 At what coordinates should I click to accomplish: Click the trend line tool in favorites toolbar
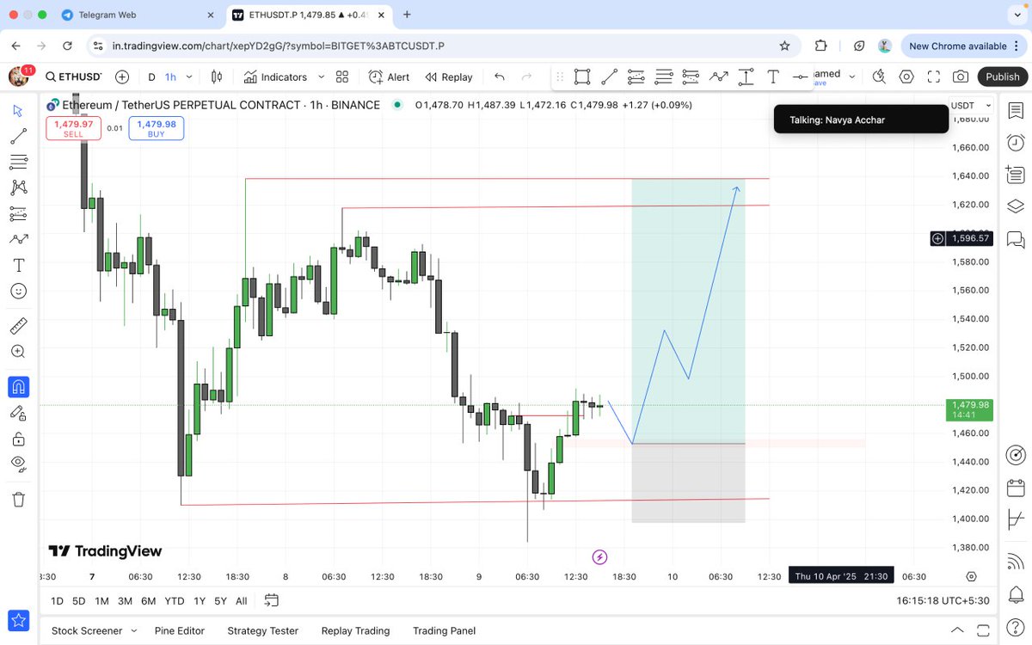609,77
